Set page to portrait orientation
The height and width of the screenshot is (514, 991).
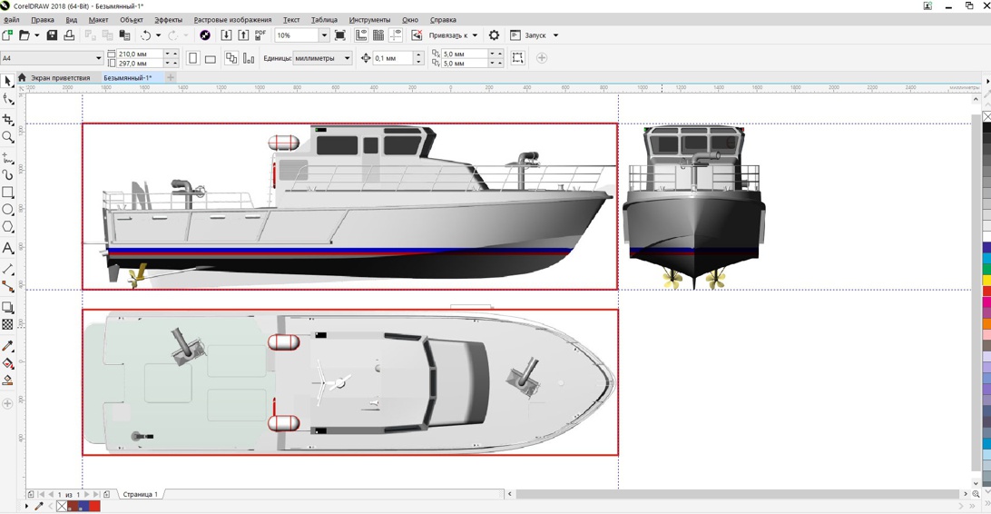pos(192,59)
